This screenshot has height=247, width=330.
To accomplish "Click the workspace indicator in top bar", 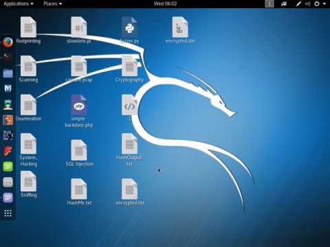I will (269, 3).
